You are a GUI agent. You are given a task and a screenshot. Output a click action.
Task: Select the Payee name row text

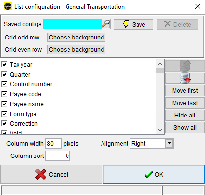[27, 104]
